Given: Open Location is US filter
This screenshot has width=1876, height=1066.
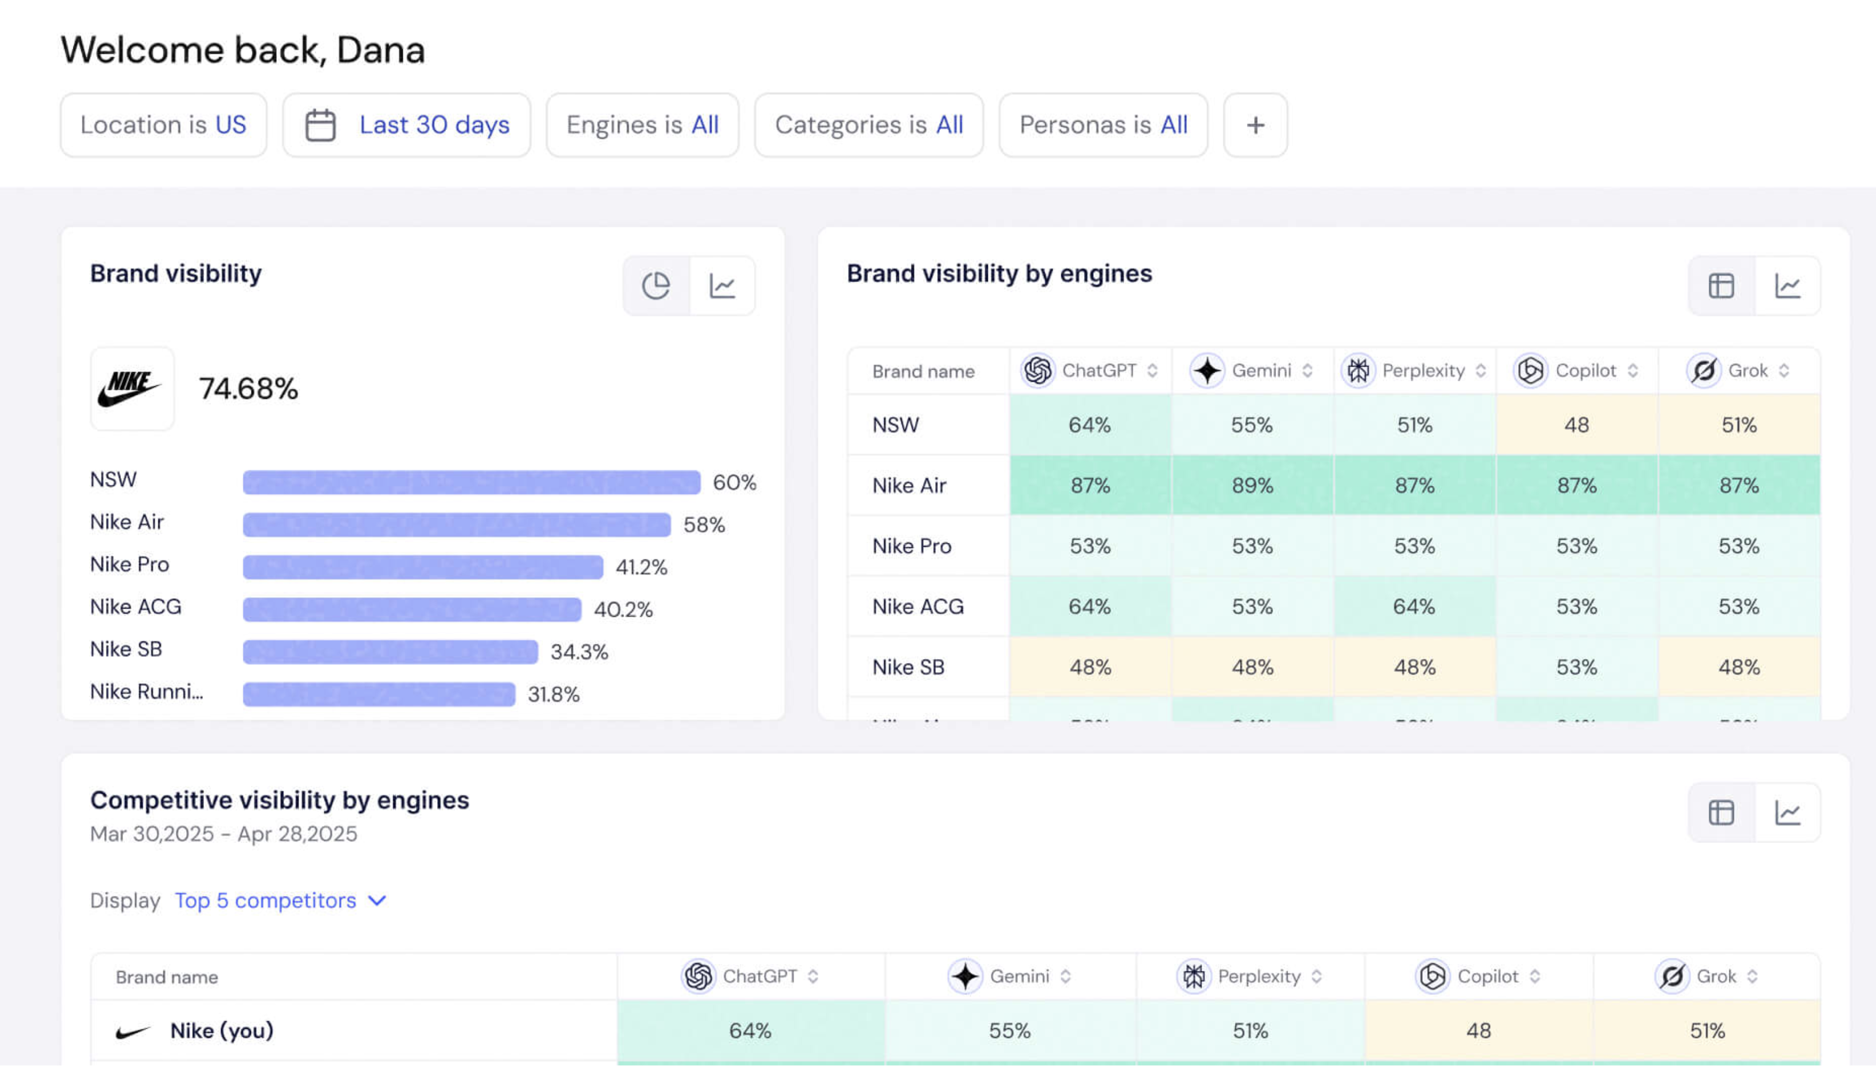Looking at the screenshot, I should (x=163, y=125).
